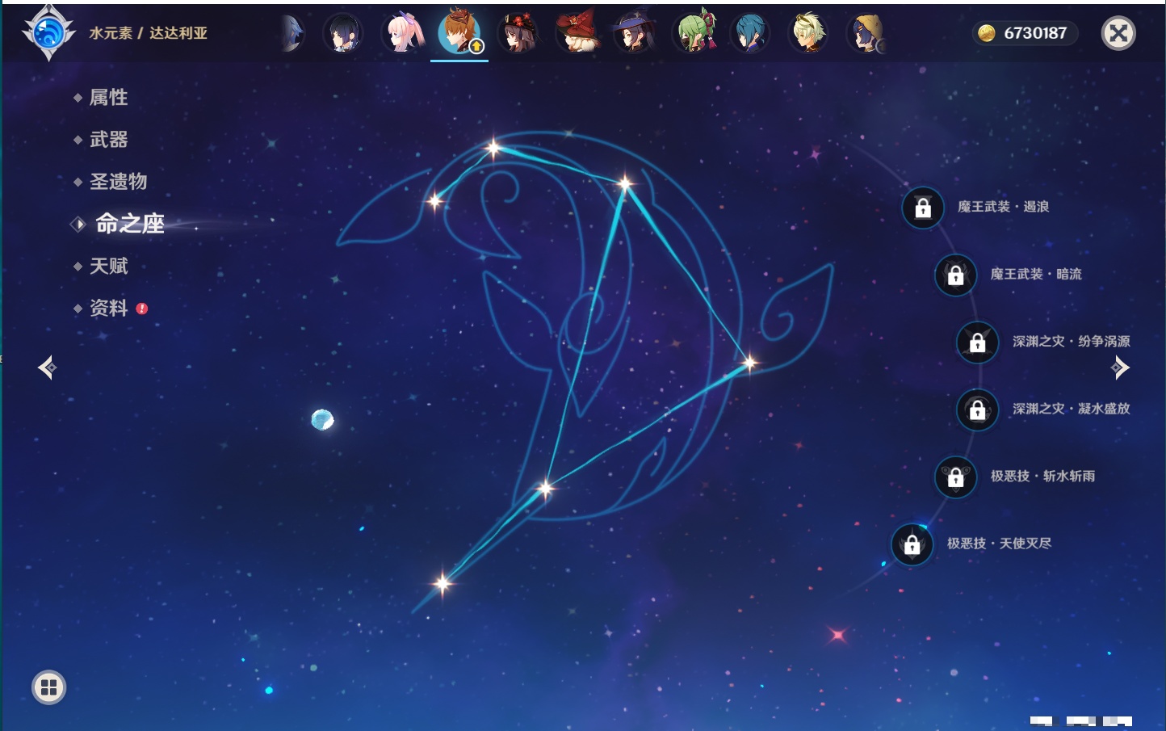The width and height of the screenshot is (1166, 731).
Task: Select the yellow-hooded character avatar
Action: (866, 33)
